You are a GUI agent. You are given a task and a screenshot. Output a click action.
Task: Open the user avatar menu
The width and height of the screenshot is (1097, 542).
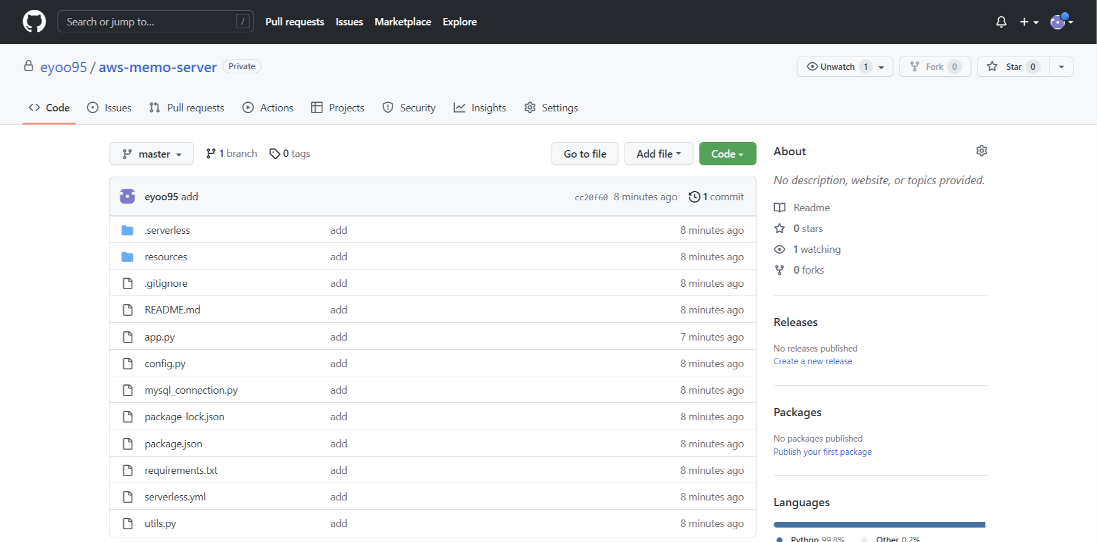(1061, 22)
